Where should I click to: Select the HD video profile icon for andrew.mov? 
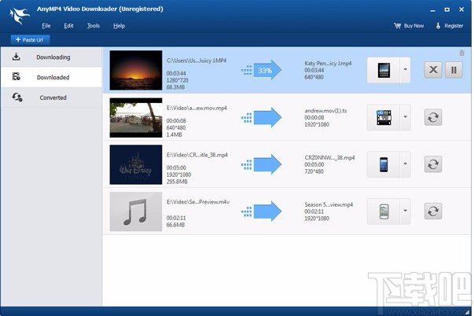(x=384, y=117)
